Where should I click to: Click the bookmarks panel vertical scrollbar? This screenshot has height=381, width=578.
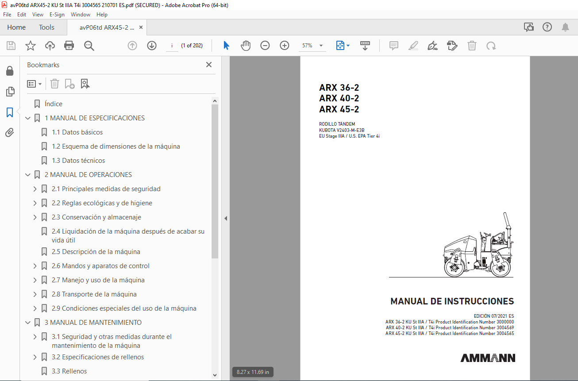[x=215, y=182]
